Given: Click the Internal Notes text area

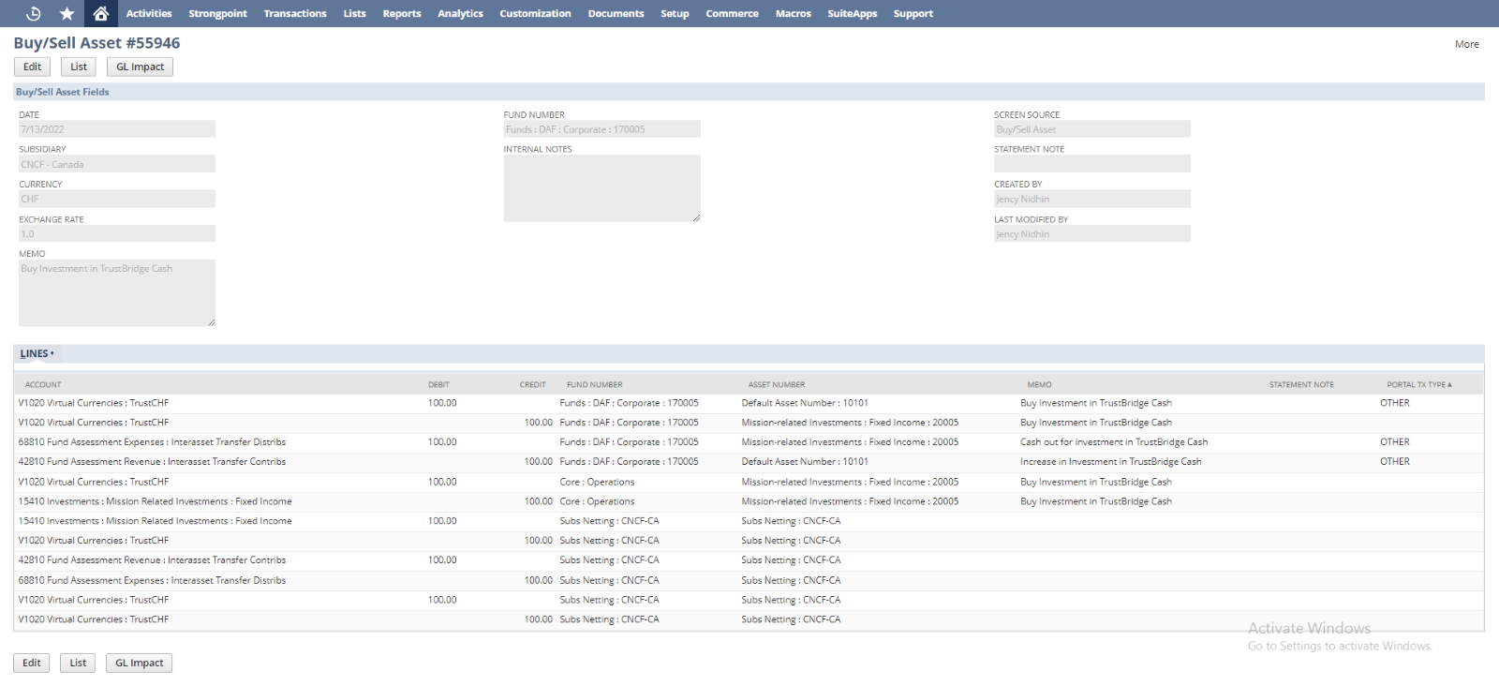Looking at the screenshot, I should coord(601,187).
